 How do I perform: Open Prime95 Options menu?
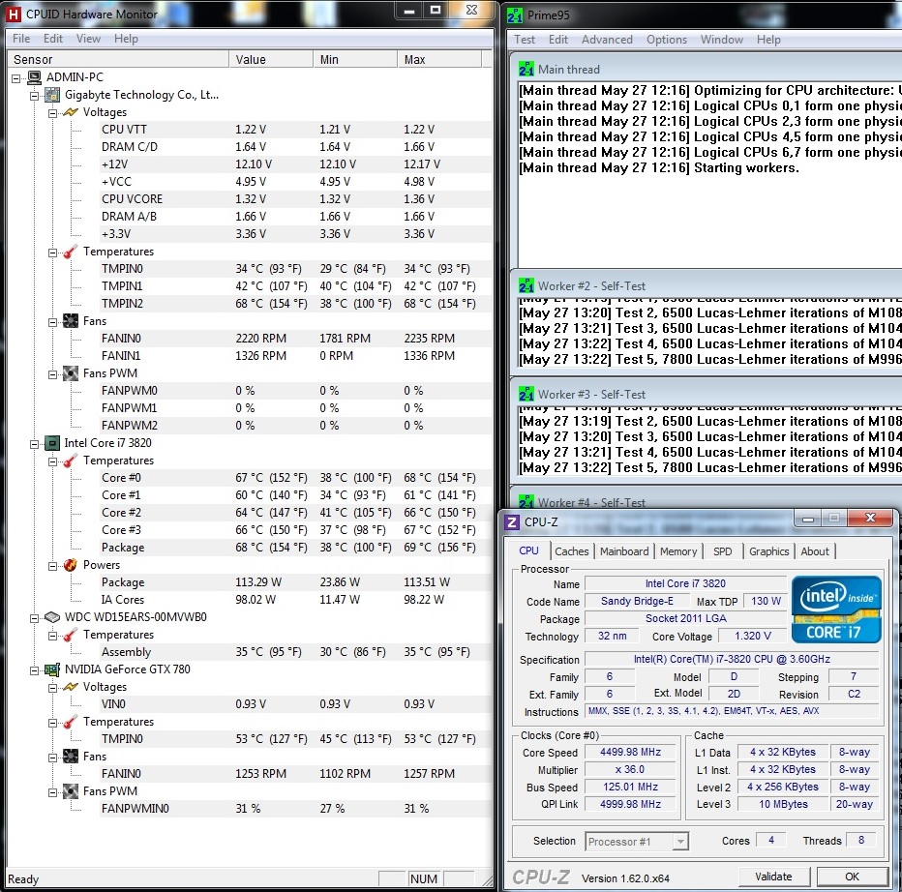(667, 39)
